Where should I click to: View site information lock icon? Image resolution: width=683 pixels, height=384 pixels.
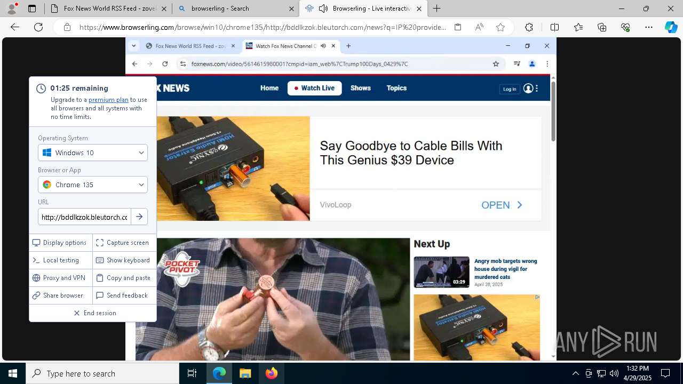click(67, 27)
